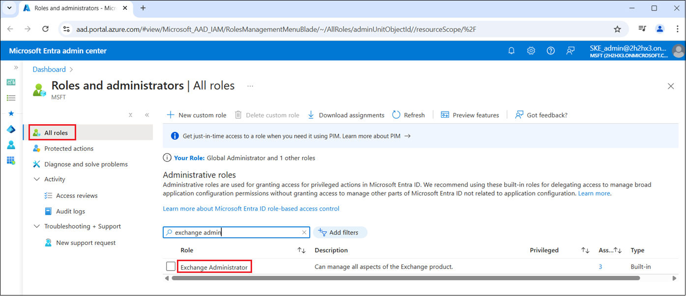This screenshot has height=296, width=686.
Task: Check the Exchange Administrator row checkbox
Action: (x=171, y=267)
